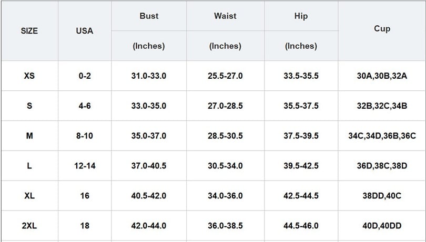
Task: Select USA size 8-10 cell
Action: [x=85, y=135]
